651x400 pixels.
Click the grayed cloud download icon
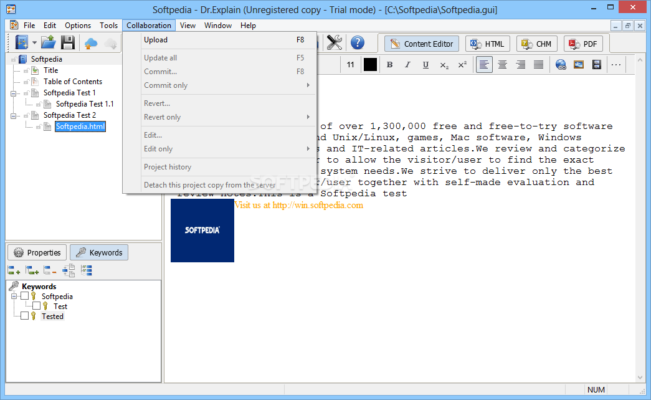click(x=110, y=43)
